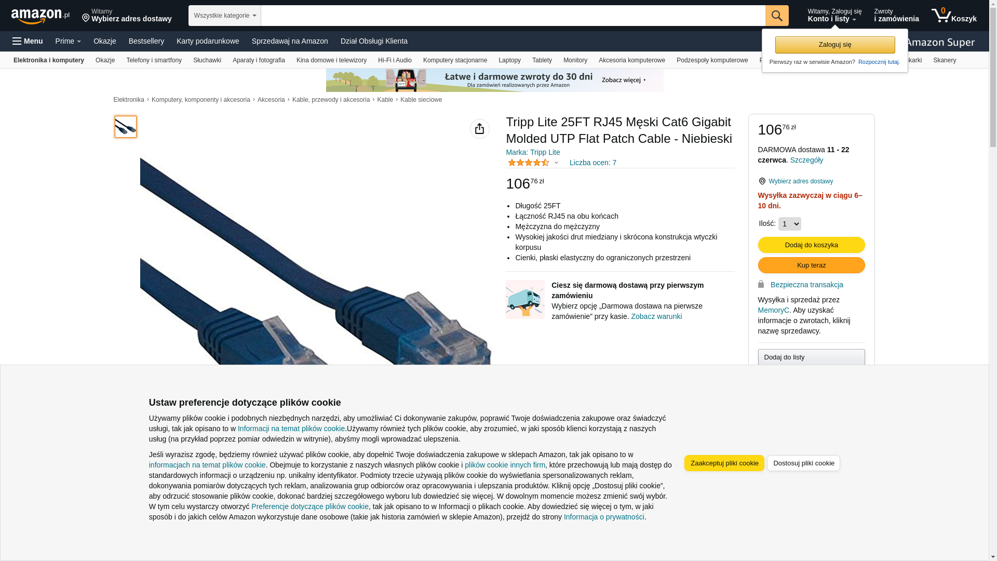
Task: Focus the Amazon search input field
Action: pyautogui.click(x=513, y=16)
